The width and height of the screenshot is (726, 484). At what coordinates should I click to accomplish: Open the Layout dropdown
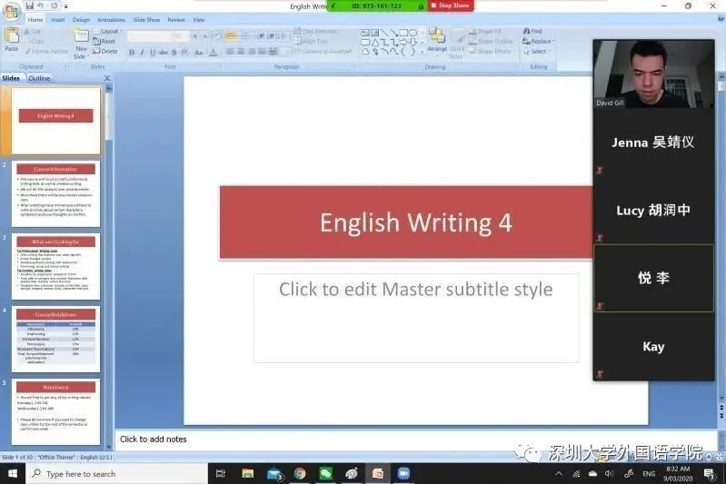[x=111, y=31]
